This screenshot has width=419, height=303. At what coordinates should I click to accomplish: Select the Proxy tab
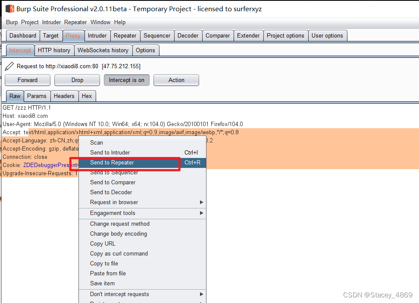click(73, 35)
